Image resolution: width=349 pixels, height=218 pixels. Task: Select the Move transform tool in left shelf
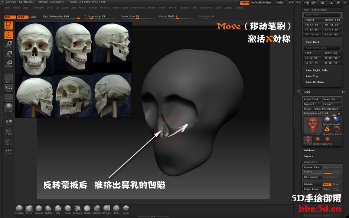tap(9, 44)
